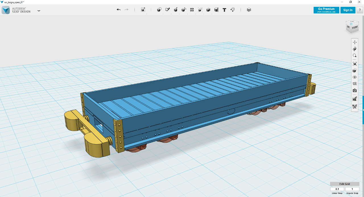
Task: Select the Zoom magnifier tool
Action: 355,56
